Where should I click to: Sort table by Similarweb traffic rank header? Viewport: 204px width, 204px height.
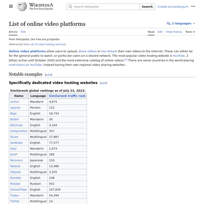pyautogui.click(x=67, y=96)
